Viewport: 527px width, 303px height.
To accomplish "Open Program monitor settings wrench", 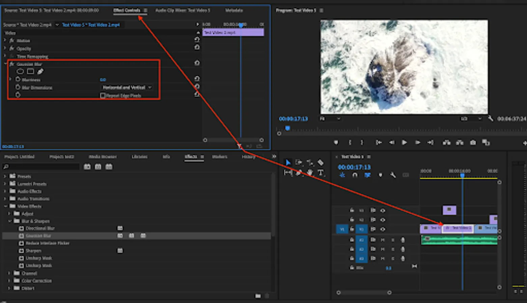I will (x=491, y=119).
